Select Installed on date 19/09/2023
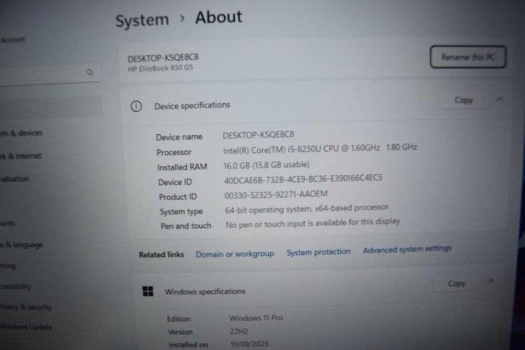This screenshot has height=350, width=525. [249, 344]
